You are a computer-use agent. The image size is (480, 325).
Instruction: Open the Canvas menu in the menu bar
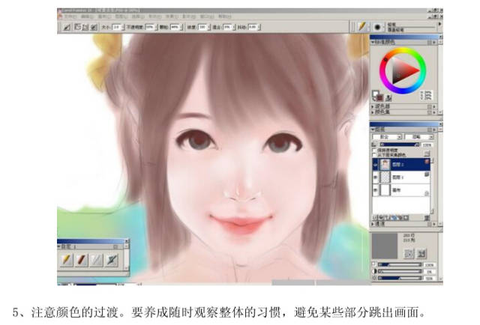(x=104, y=16)
